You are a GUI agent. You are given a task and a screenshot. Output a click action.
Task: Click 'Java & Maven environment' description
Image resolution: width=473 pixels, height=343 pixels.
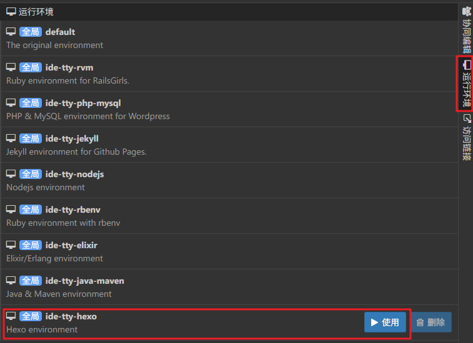click(x=59, y=294)
